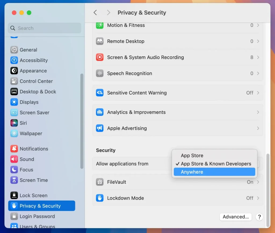Click the Login Password label
This screenshot has width=275, height=233.
(37, 216)
